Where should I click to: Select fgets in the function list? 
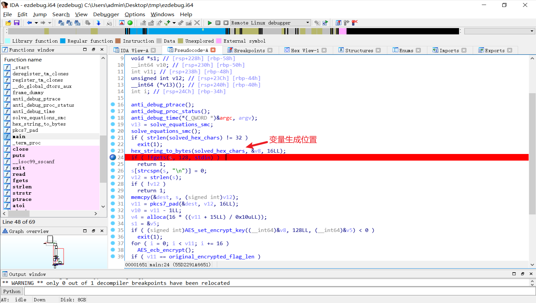pyautogui.click(x=20, y=180)
